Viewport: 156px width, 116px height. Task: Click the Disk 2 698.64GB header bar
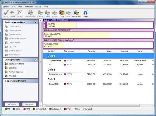tap(98, 30)
